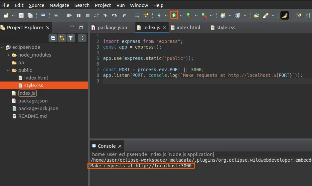Viewport: 312px width, 186px height.
Task: Expand the node_modules folder
Action: 9,55
